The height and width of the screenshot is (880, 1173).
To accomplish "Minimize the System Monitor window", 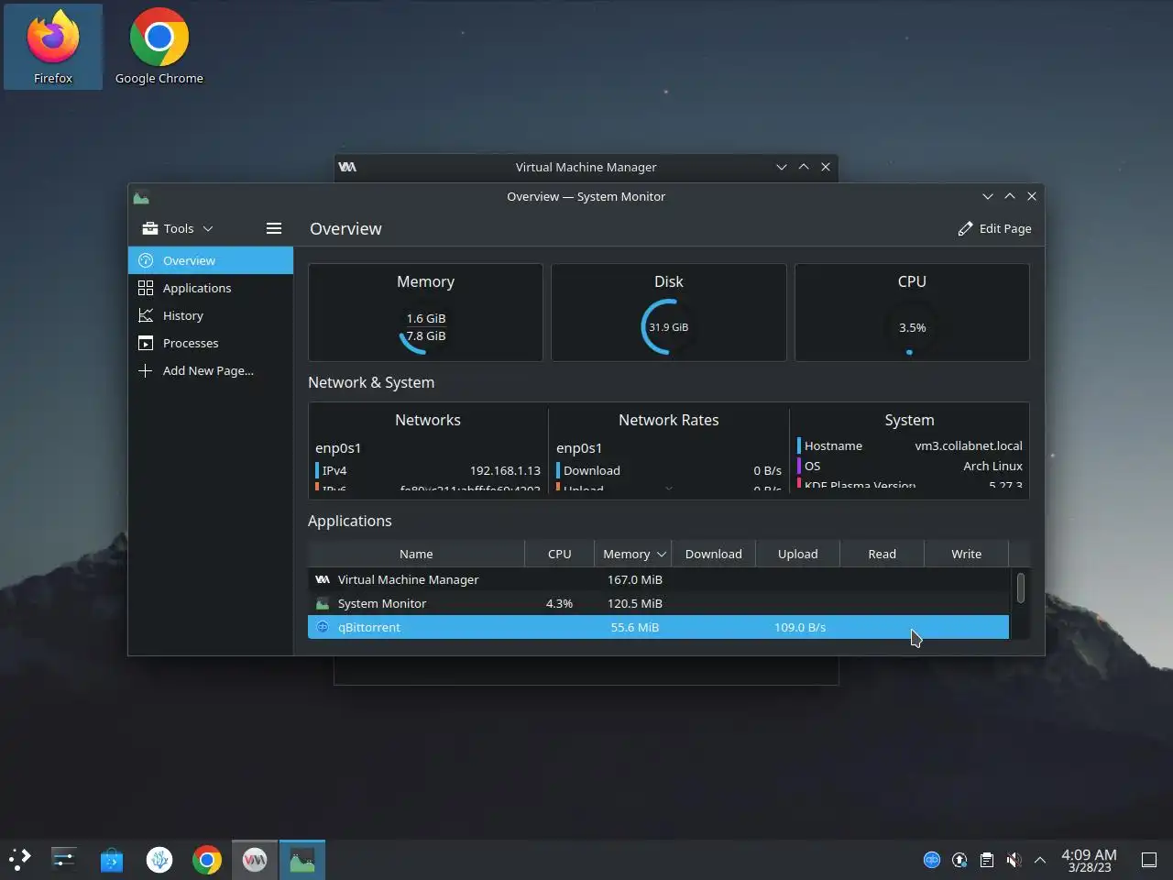I will pos(988,196).
